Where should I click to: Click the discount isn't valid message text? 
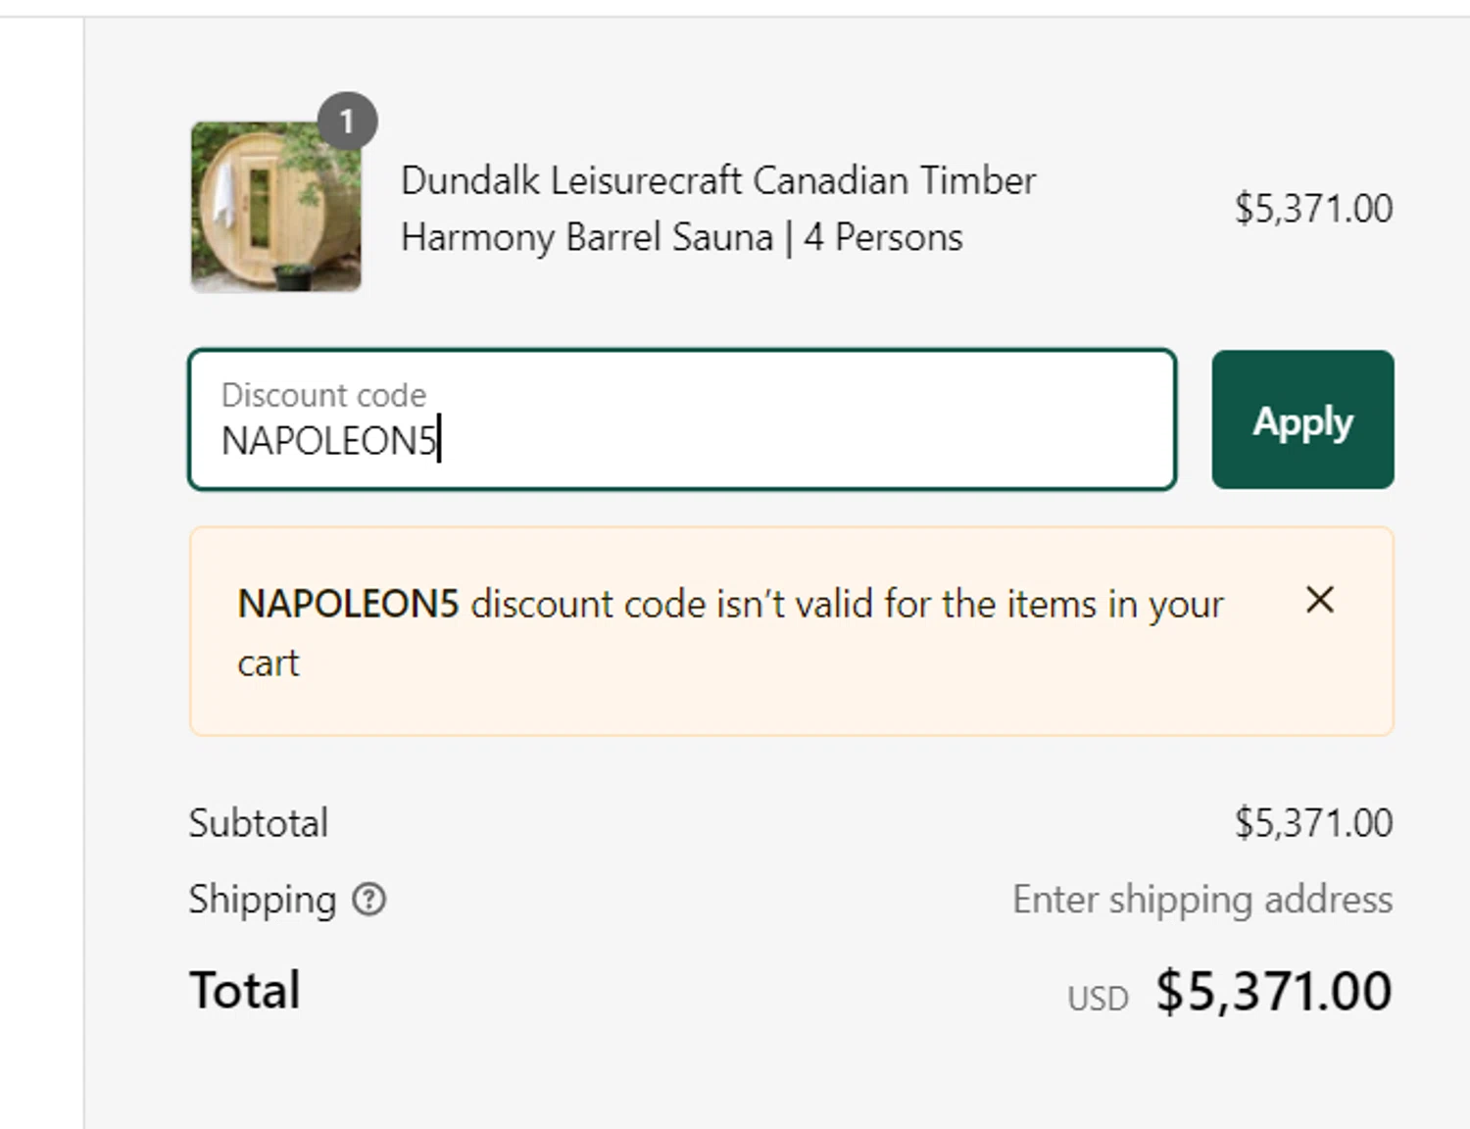tap(847, 605)
